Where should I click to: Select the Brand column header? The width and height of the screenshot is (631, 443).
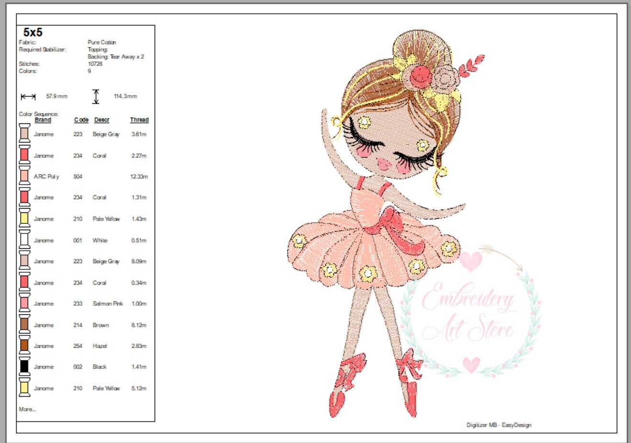click(43, 120)
